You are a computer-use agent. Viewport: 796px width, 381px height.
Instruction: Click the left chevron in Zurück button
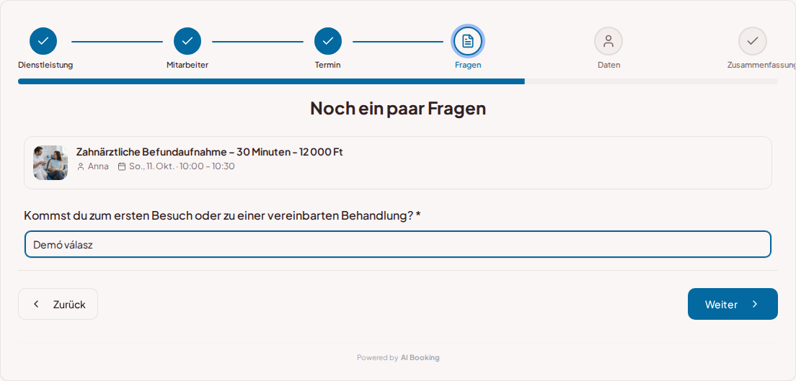pyautogui.click(x=36, y=304)
